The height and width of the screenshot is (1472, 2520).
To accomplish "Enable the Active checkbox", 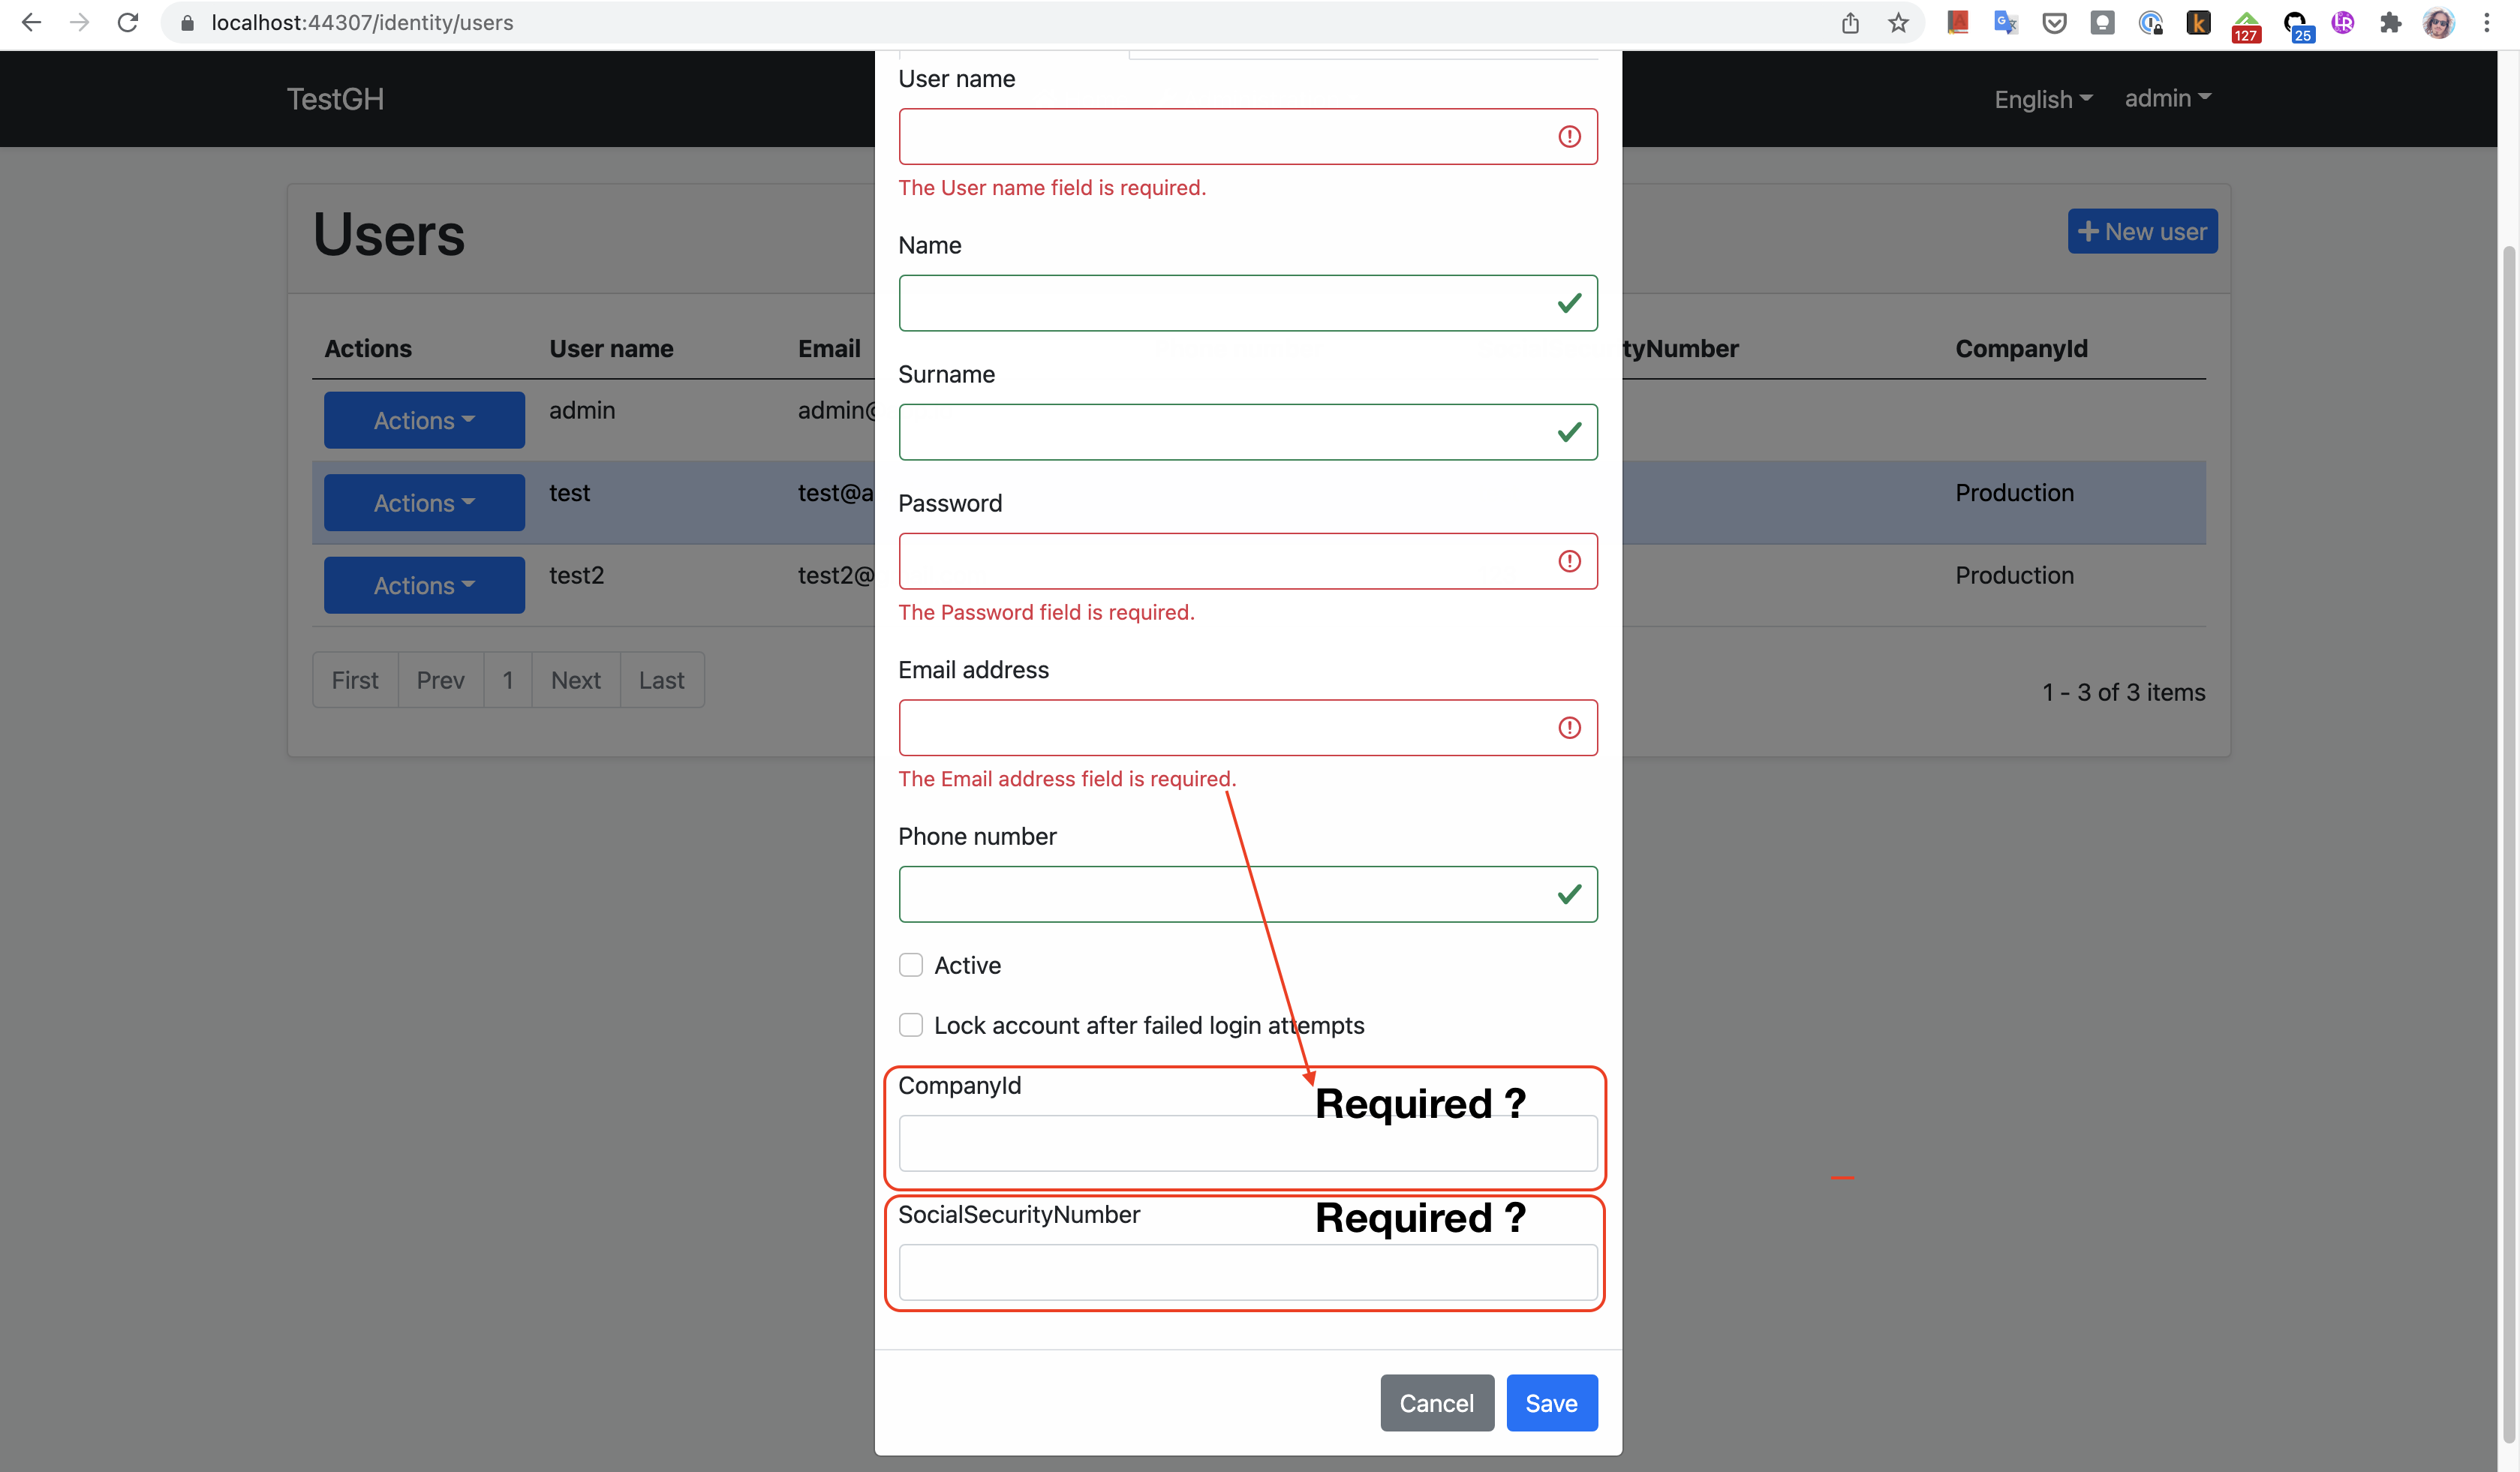I will pos(911,965).
